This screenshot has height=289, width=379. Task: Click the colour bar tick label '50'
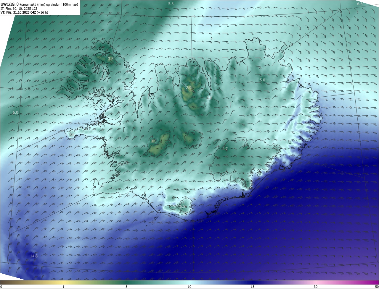click(377, 287)
